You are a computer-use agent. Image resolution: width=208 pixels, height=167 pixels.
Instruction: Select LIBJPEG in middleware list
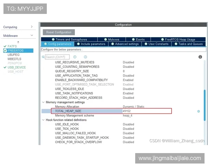point(14,55)
